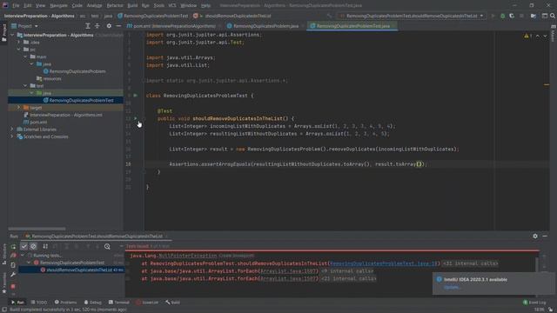Open the Navigate menu

[58, 5]
